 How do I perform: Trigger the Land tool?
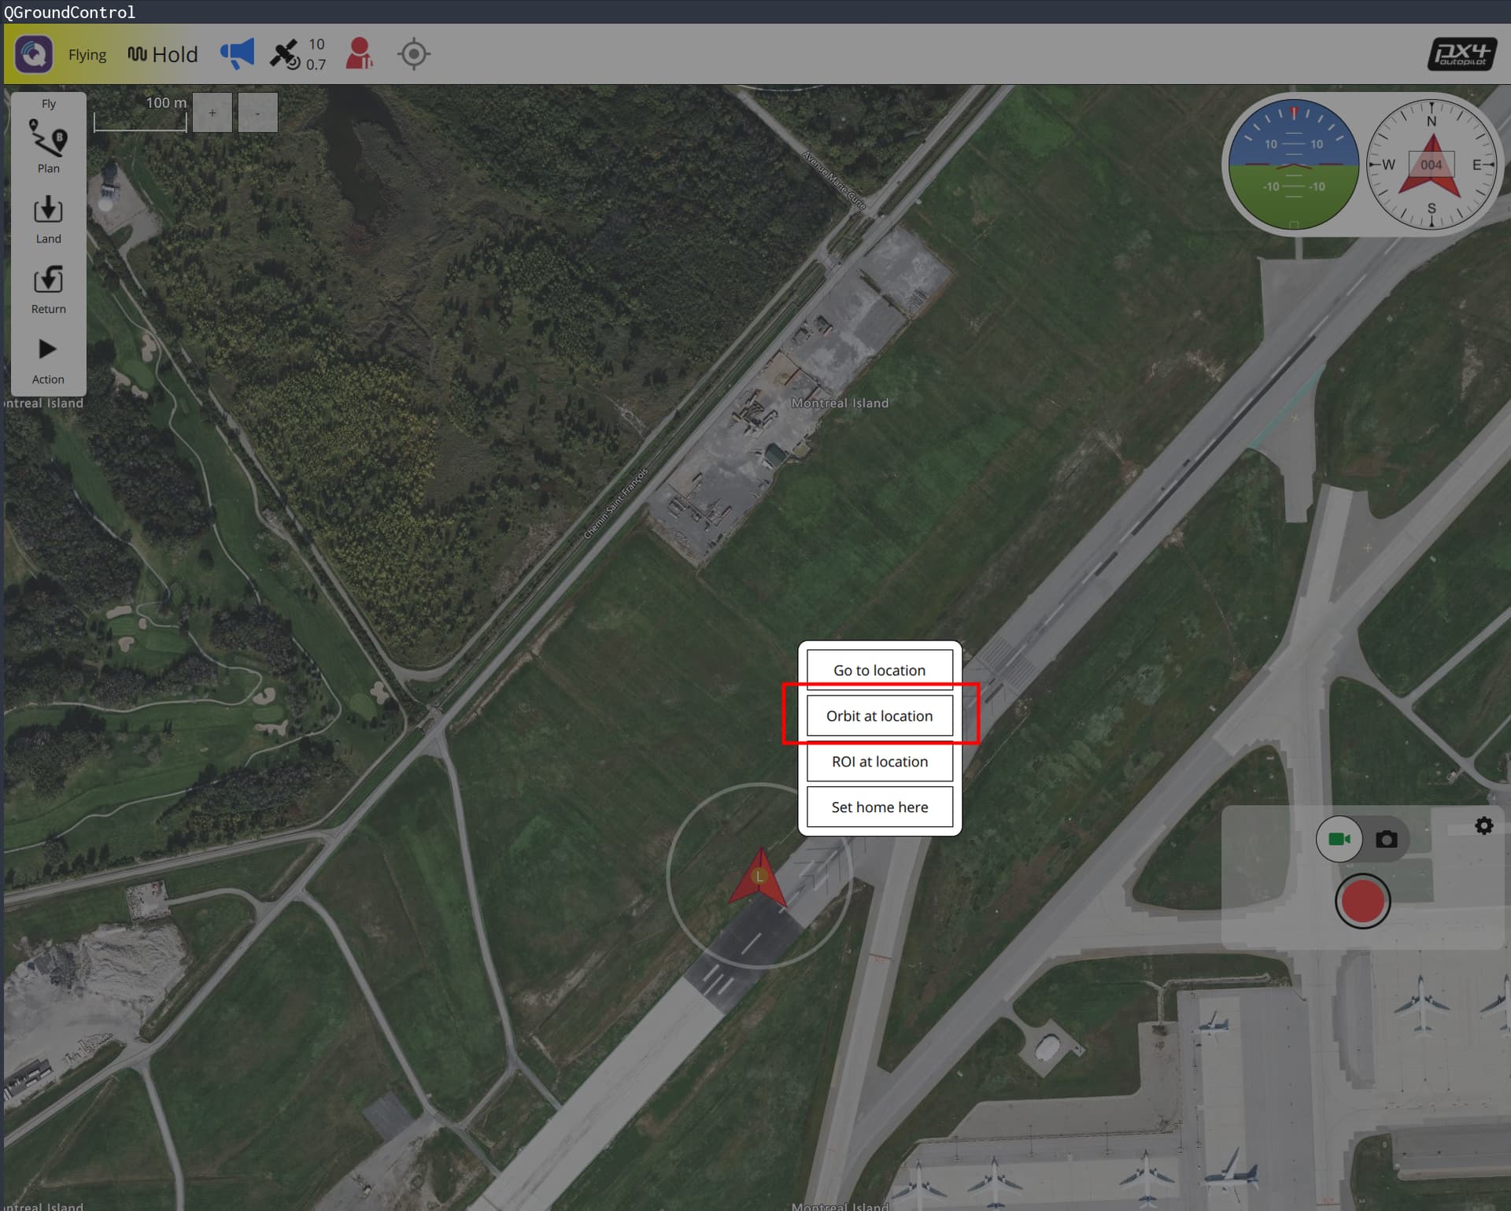(48, 220)
